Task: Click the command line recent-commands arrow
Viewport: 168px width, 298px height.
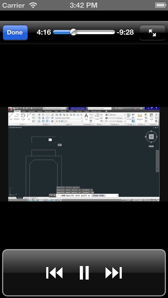Action: [x=117, y=195]
